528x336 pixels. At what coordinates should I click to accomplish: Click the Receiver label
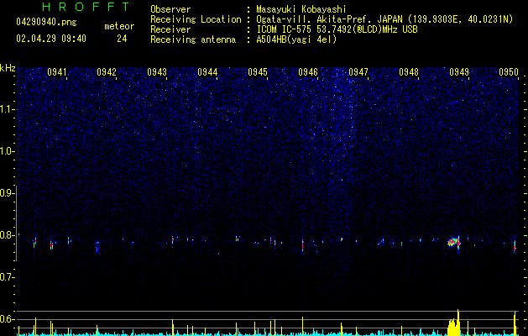170,29
